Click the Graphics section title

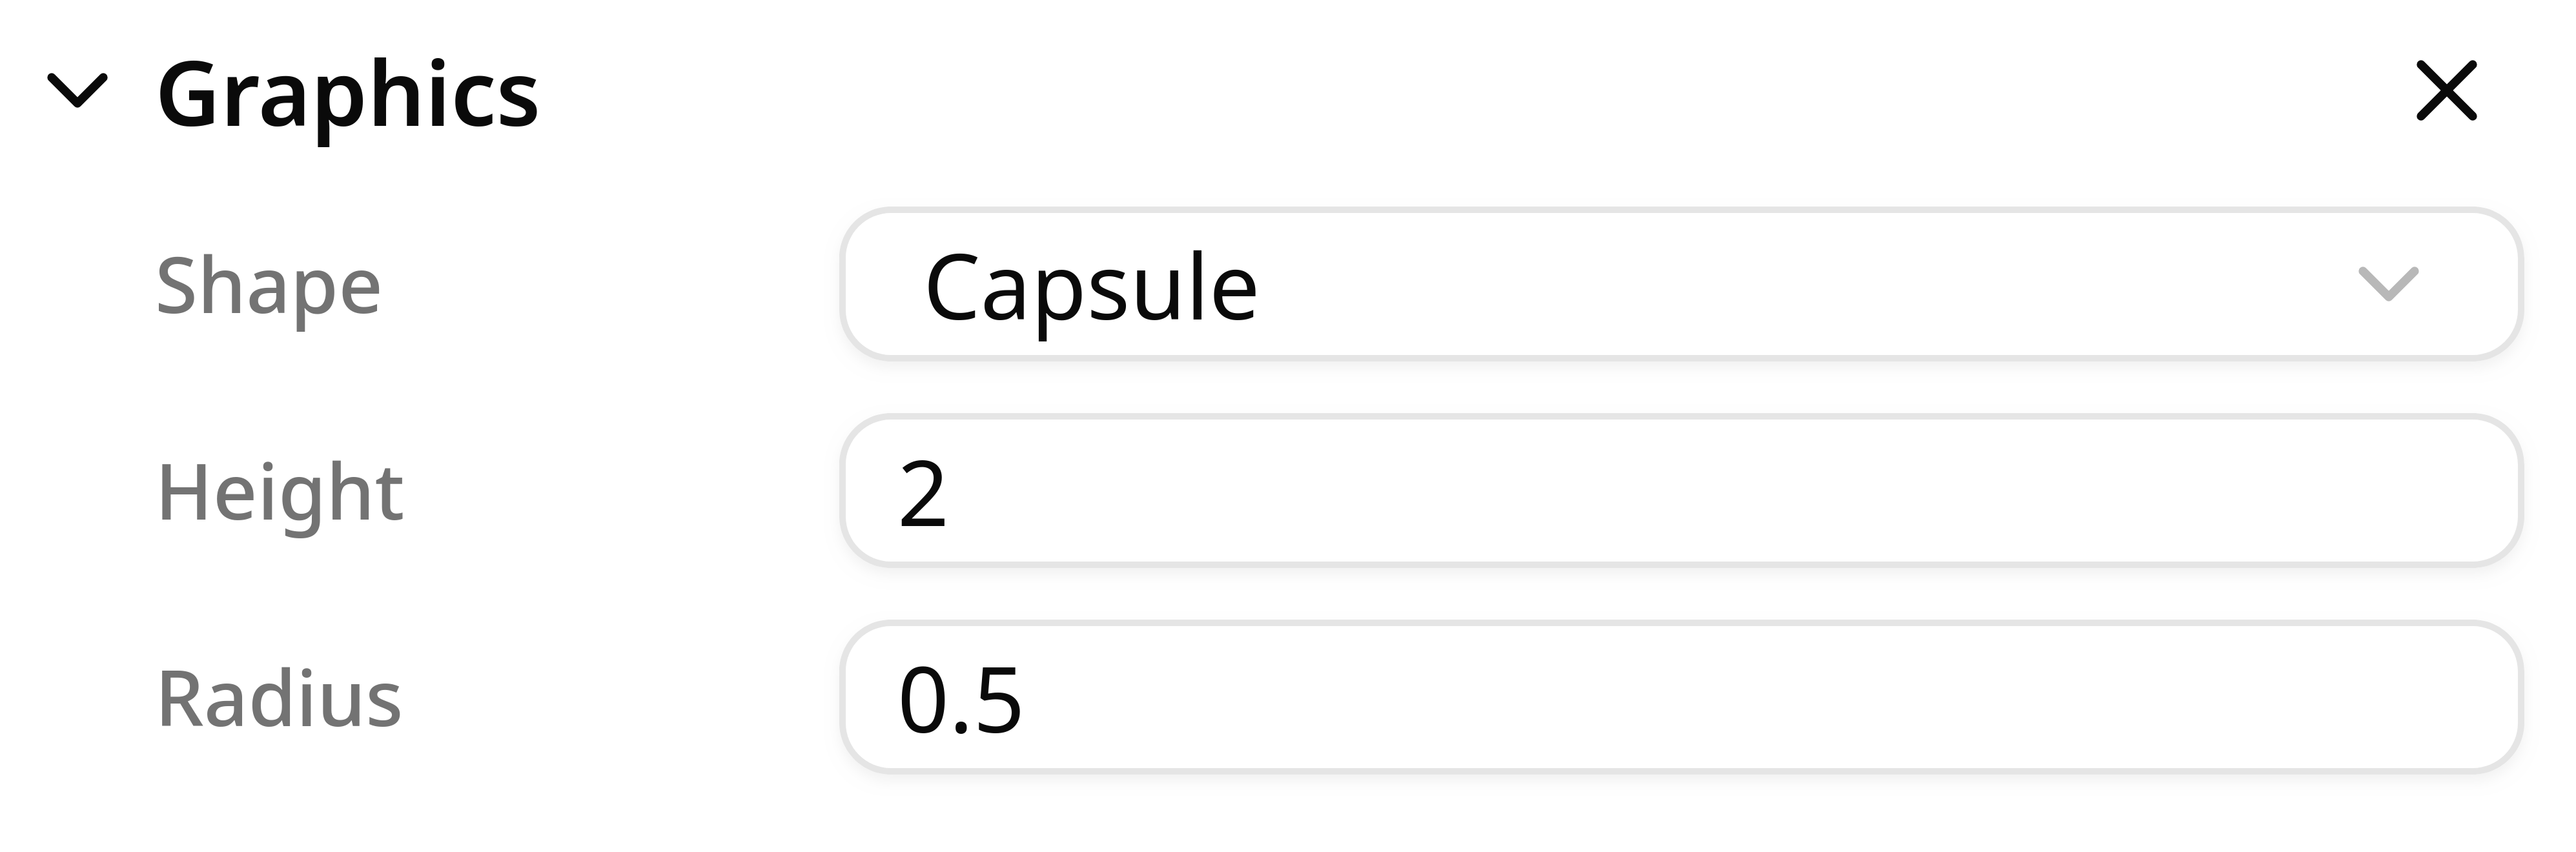pyautogui.click(x=348, y=93)
